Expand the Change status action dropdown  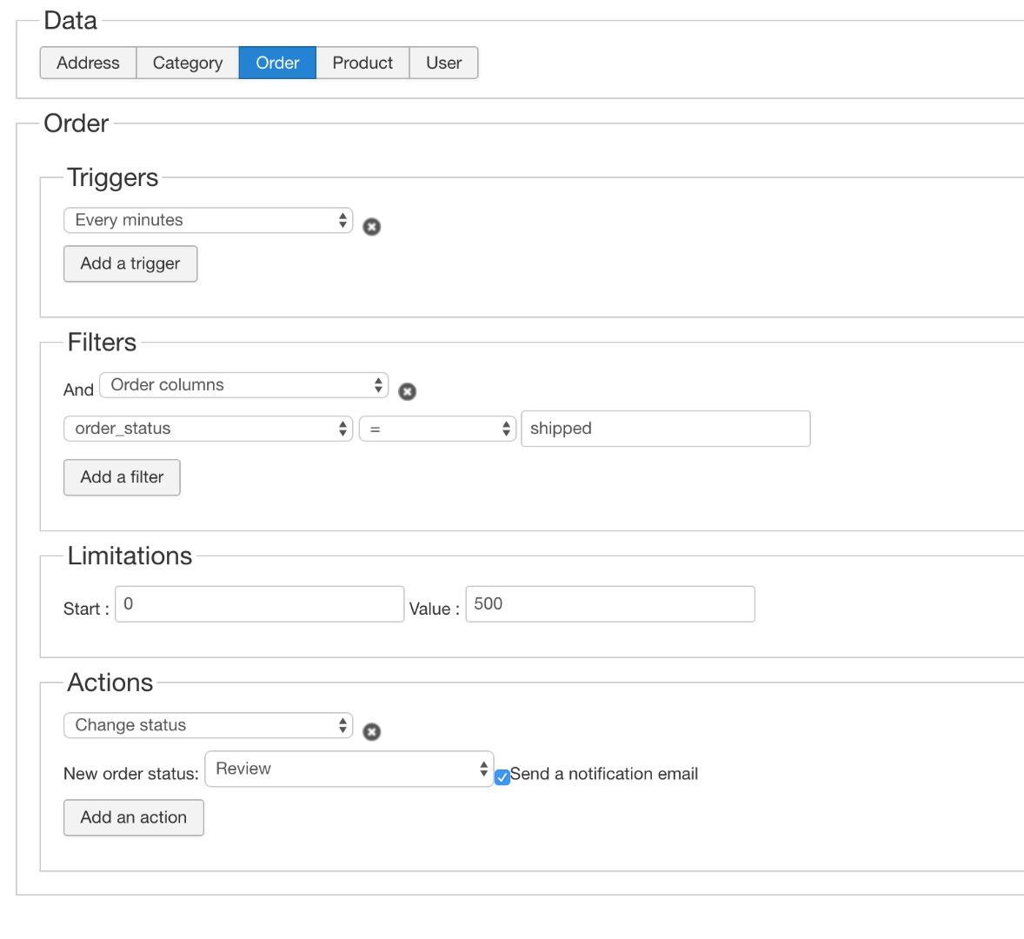tap(208, 725)
